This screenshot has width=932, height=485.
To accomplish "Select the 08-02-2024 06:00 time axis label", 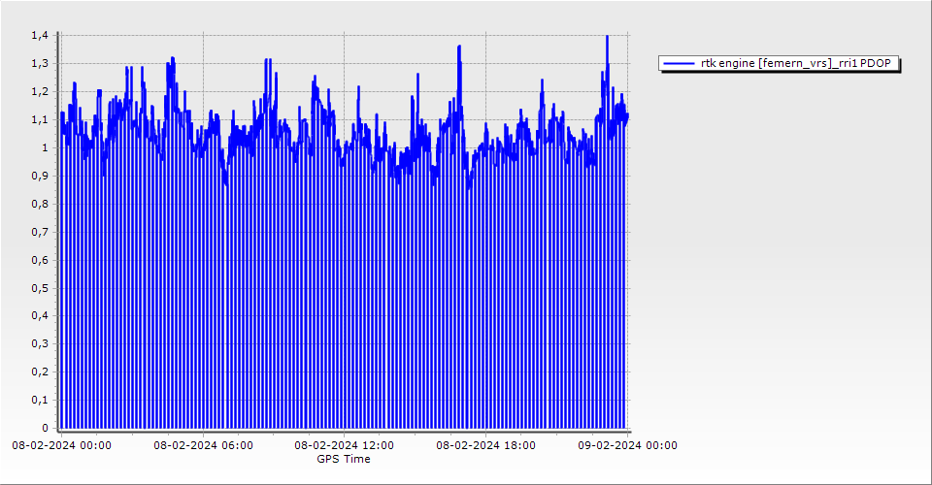I will point(203,446).
